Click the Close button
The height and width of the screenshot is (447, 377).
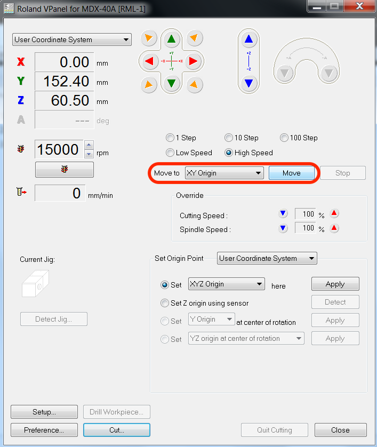(341, 430)
